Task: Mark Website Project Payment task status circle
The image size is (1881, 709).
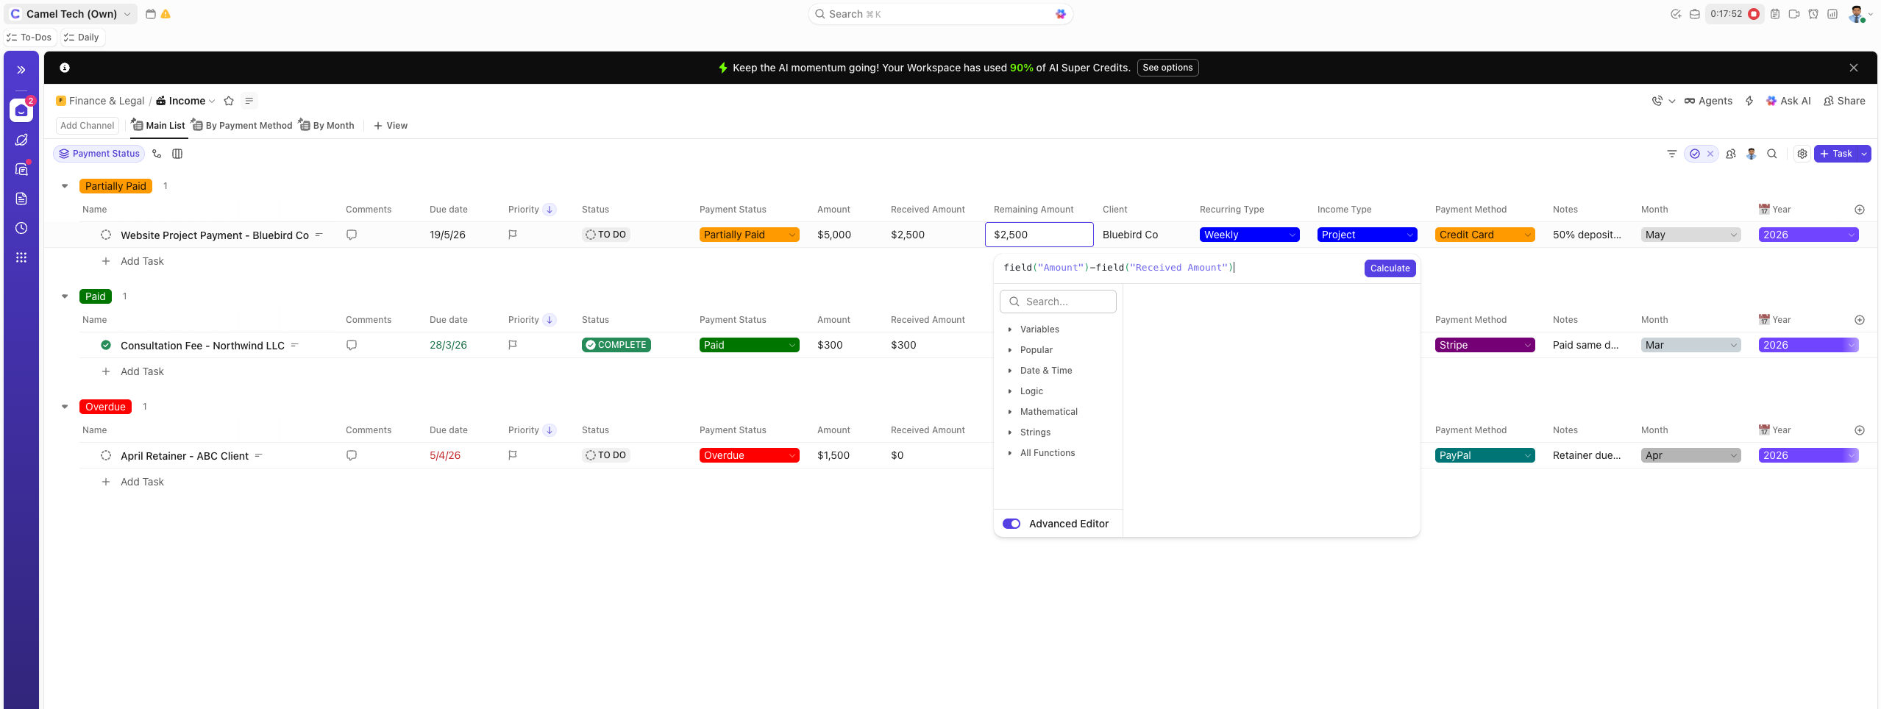Action: pos(106,235)
